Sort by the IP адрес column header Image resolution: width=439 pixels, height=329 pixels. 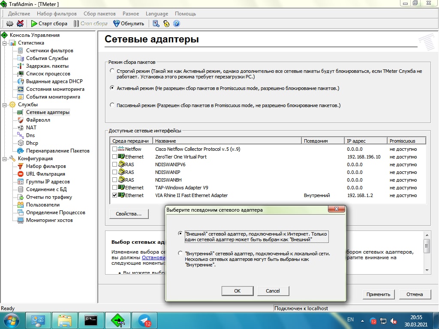366,141
